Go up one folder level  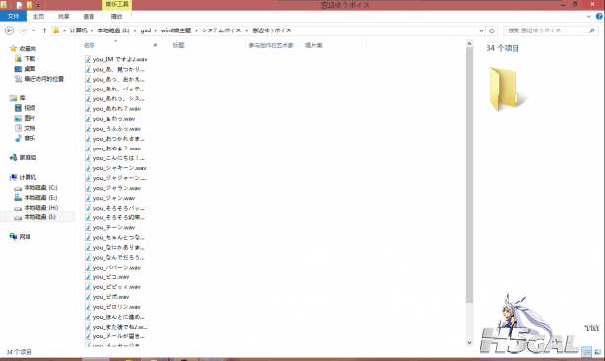(44, 30)
